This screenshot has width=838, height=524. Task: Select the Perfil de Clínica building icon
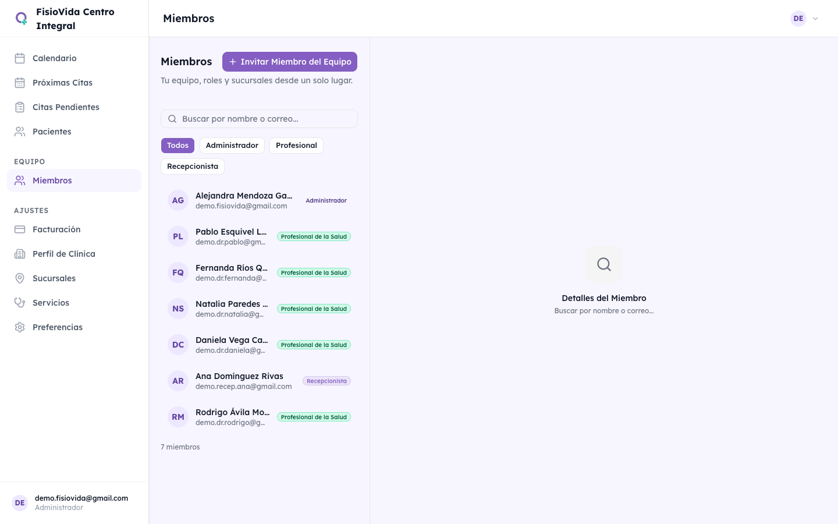point(20,254)
